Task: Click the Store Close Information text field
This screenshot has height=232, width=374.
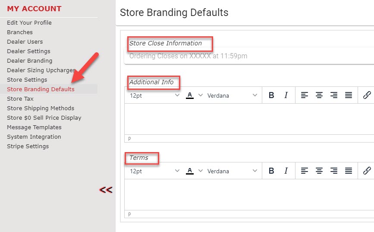Action: pos(249,56)
